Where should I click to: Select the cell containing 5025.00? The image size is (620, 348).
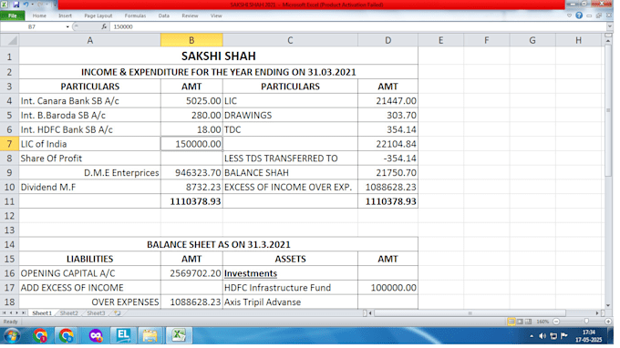[x=191, y=101]
